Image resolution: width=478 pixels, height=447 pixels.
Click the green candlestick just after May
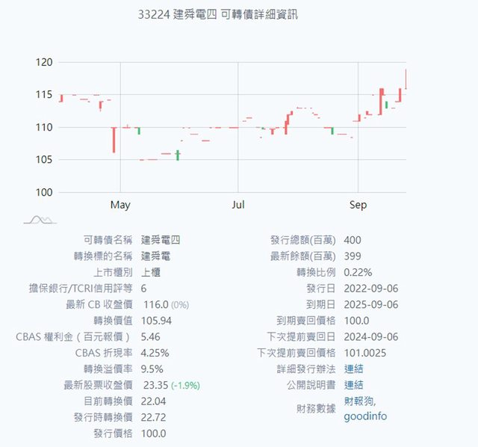pyautogui.click(x=138, y=131)
